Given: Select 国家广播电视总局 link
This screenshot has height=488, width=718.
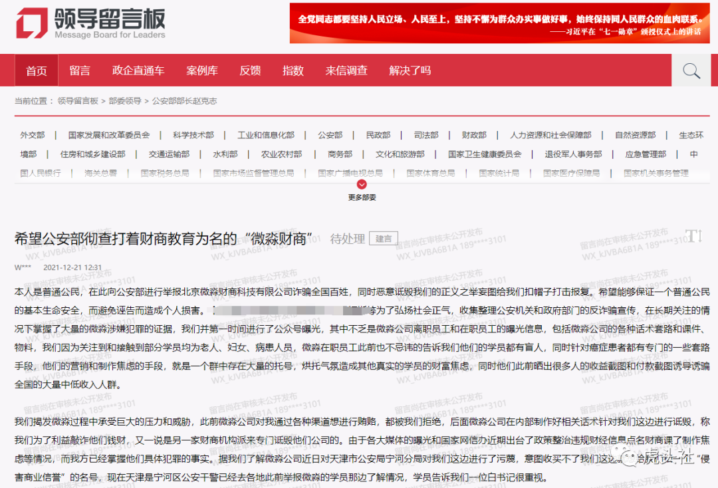Looking at the screenshot, I should point(350,173).
